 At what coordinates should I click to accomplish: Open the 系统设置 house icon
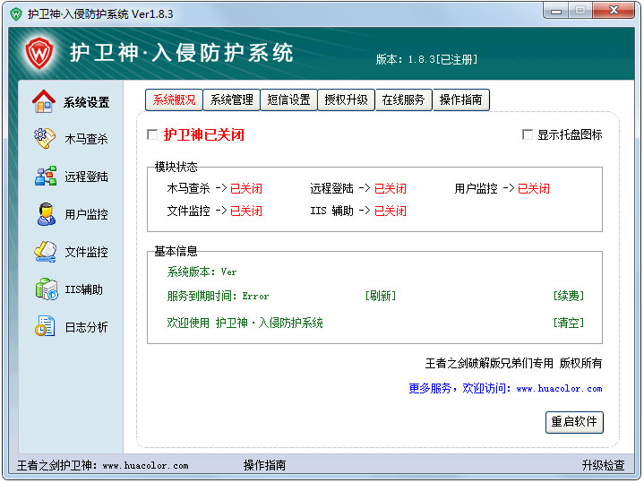click(44, 101)
